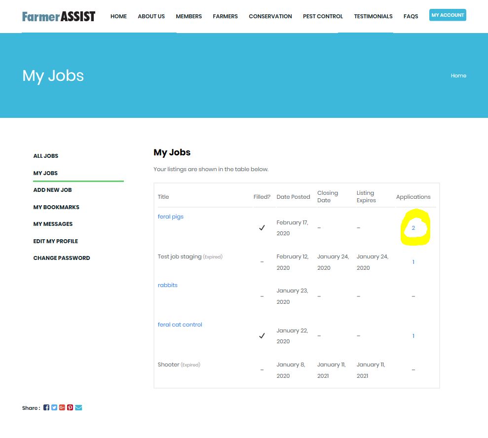The width and height of the screenshot is (488, 438).
Task: Open the rabbits job listing
Action: [168, 285]
